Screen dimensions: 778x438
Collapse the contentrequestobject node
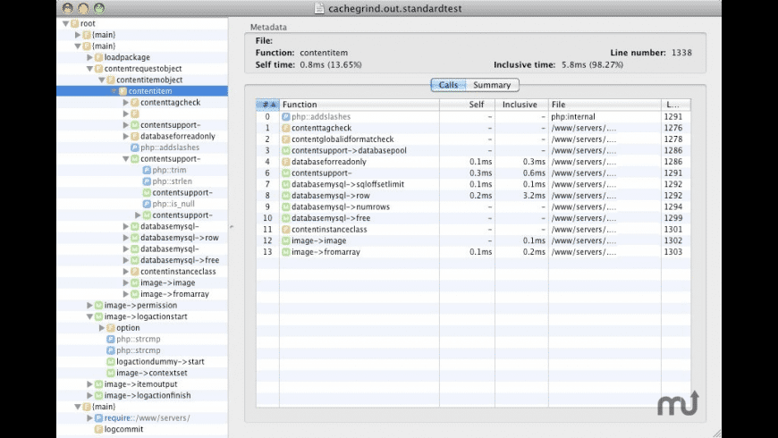tap(89, 69)
